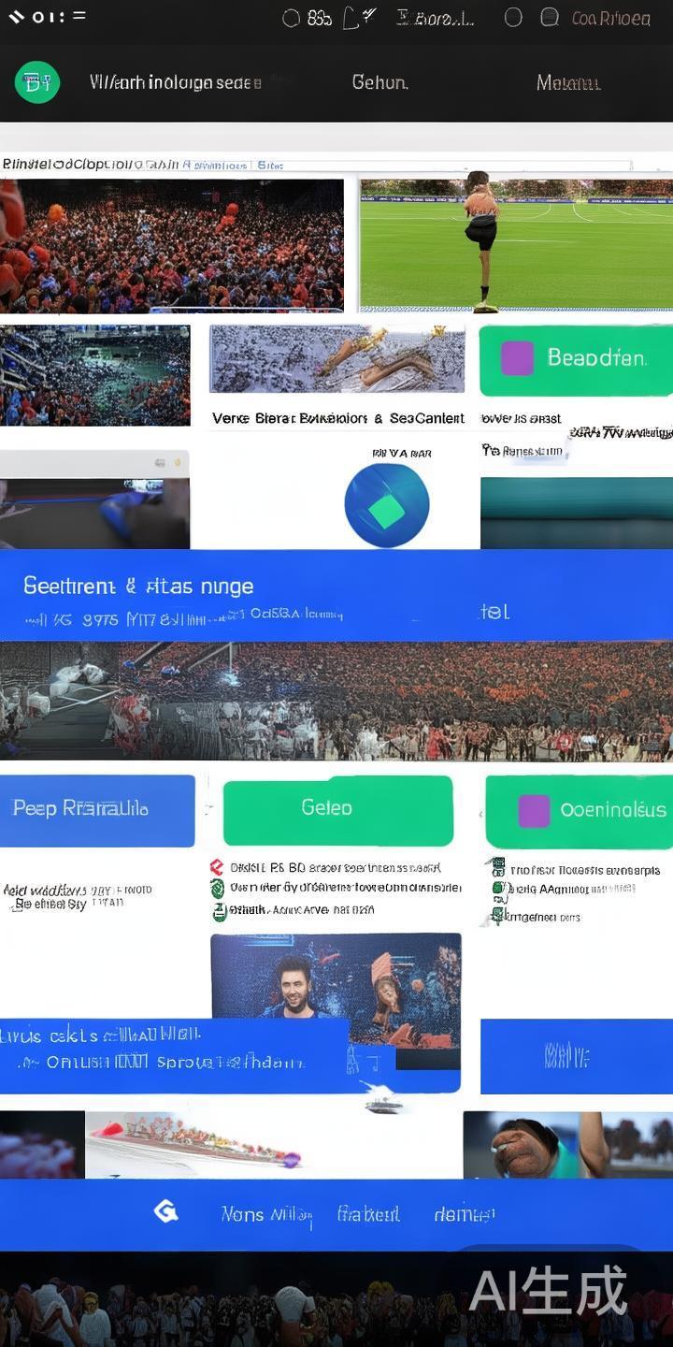Open Grabeul in the bottom navigation bar

368,1214
